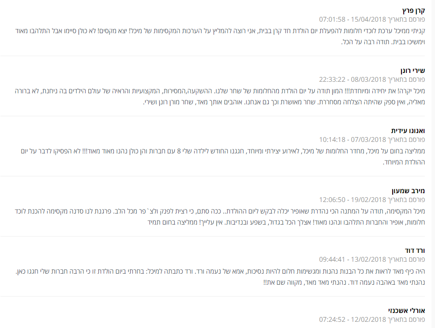This screenshot has height=328, width=435.
Task: Click reviewer name קרן פרץ
Action: tap(413, 11)
